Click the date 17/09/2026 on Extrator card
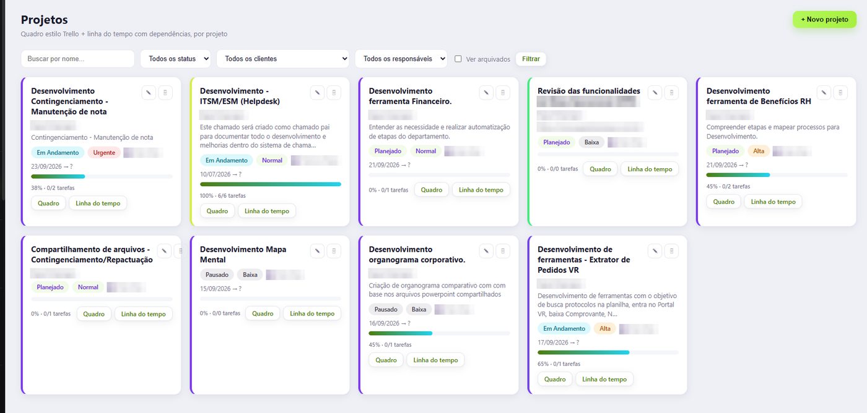Screen dimensions: 867x413 pyautogui.click(x=553, y=343)
